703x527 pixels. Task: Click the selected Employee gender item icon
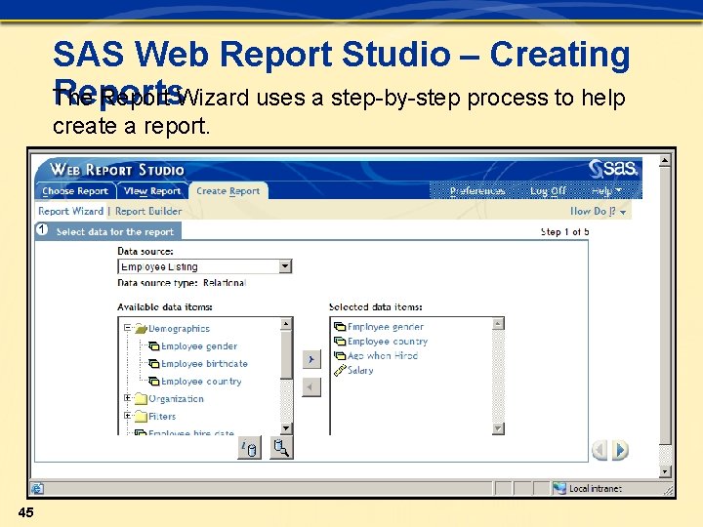tap(340, 327)
